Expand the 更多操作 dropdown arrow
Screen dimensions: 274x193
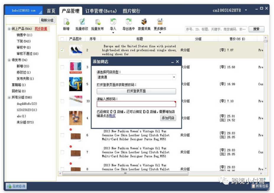coord(160,33)
